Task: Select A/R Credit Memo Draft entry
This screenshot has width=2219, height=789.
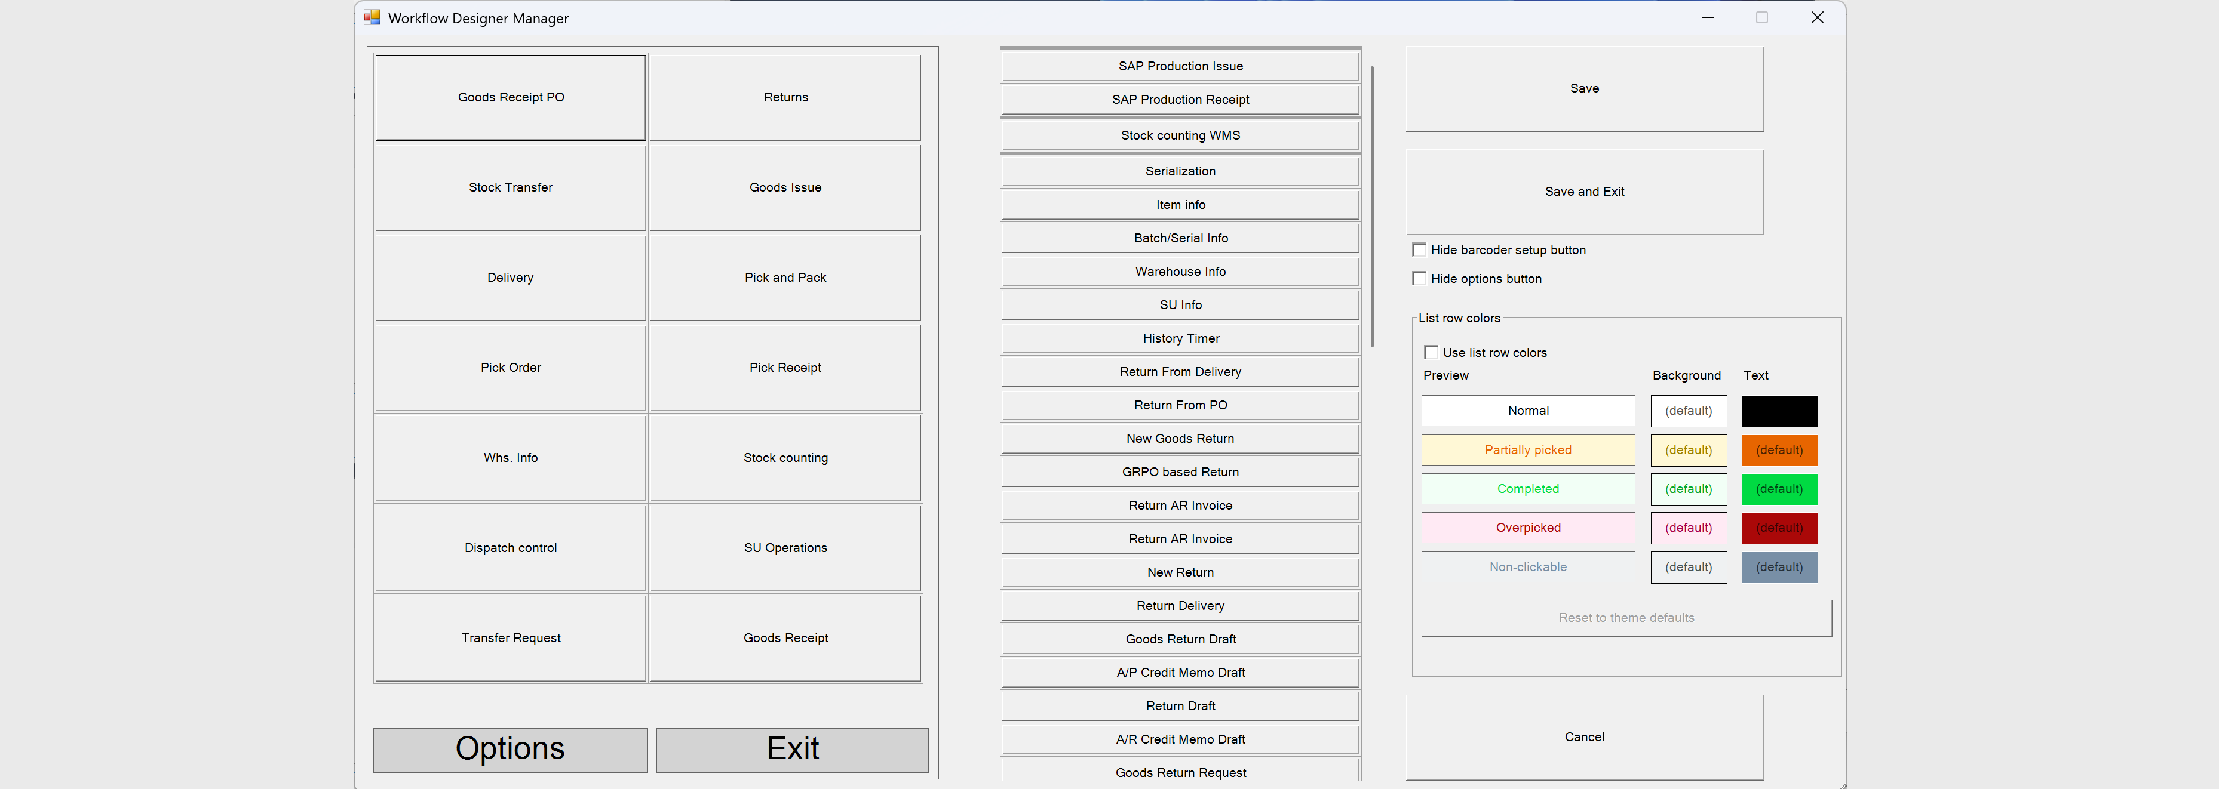Action: click(1180, 740)
